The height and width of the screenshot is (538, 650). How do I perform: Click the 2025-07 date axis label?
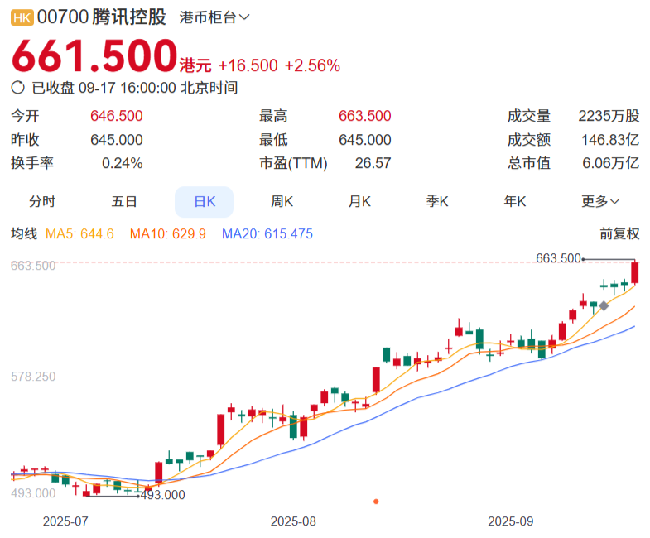click(65, 521)
